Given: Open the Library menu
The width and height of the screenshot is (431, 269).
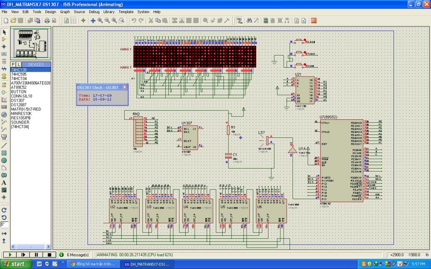Looking at the screenshot, I should coord(109,12).
